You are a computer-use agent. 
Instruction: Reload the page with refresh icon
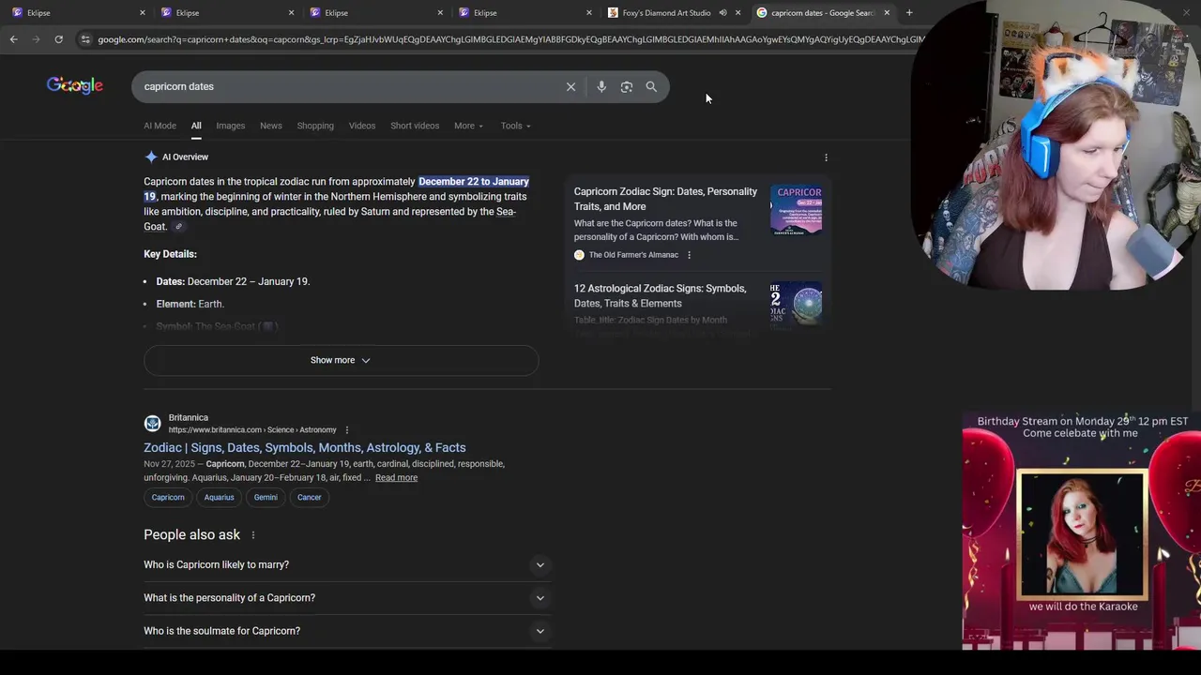point(58,39)
